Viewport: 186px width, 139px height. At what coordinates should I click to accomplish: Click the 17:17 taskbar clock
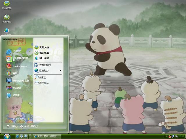point(181,136)
